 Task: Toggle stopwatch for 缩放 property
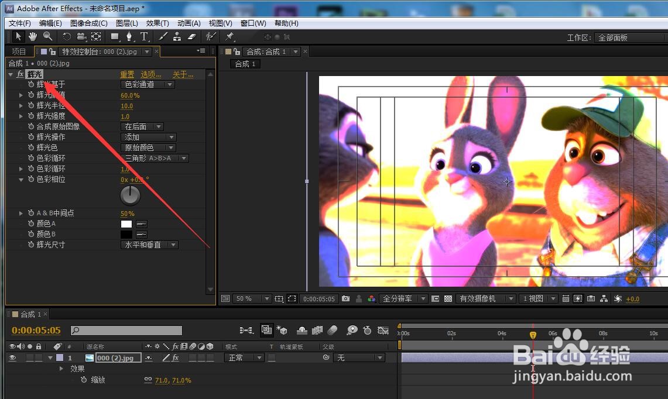tap(84, 380)
